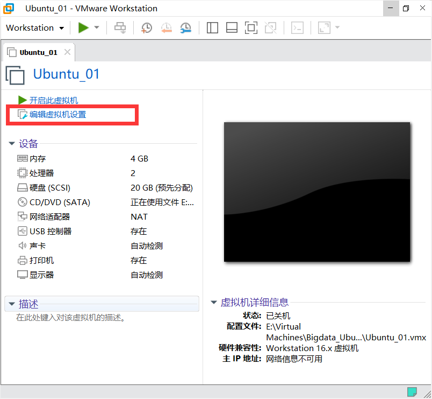Enter full screen mode icon
Viewport: 432px width, 399px height.
tap(251, 27)
